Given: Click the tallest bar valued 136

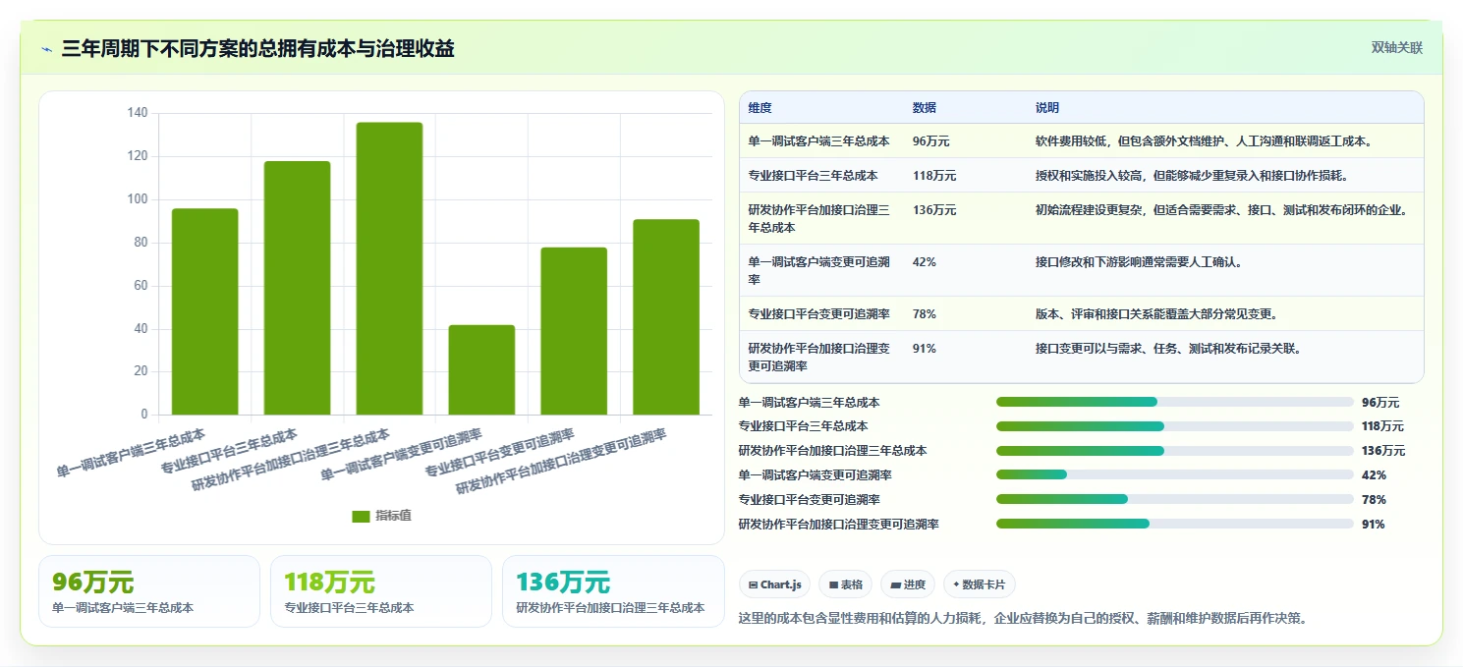Looking at the screenshot, I should [x=389, y=268].
